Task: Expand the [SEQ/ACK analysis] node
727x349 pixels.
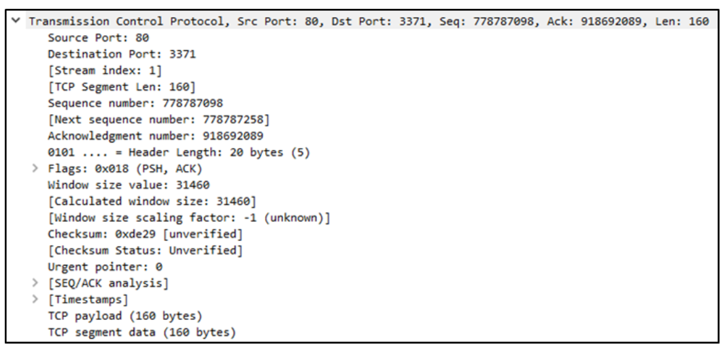Action: pyautogui.click(x=35, y=282)
